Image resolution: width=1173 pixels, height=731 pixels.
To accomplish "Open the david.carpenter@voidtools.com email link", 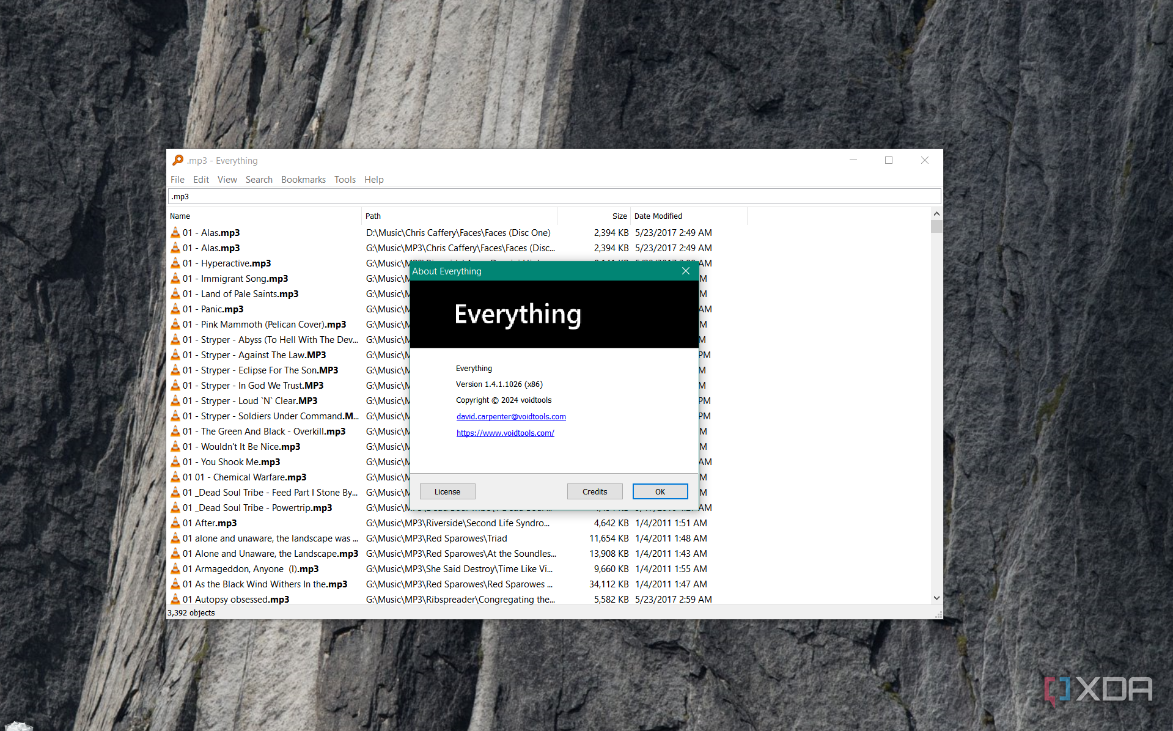I will 511,417.
